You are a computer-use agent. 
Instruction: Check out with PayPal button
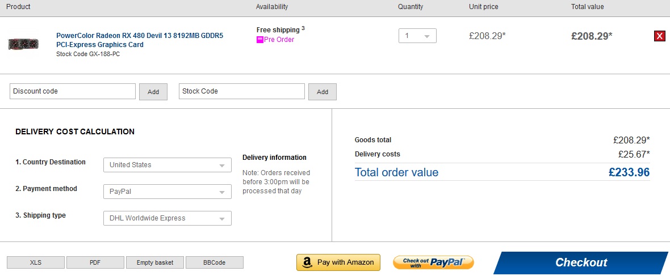coord(433,262)
